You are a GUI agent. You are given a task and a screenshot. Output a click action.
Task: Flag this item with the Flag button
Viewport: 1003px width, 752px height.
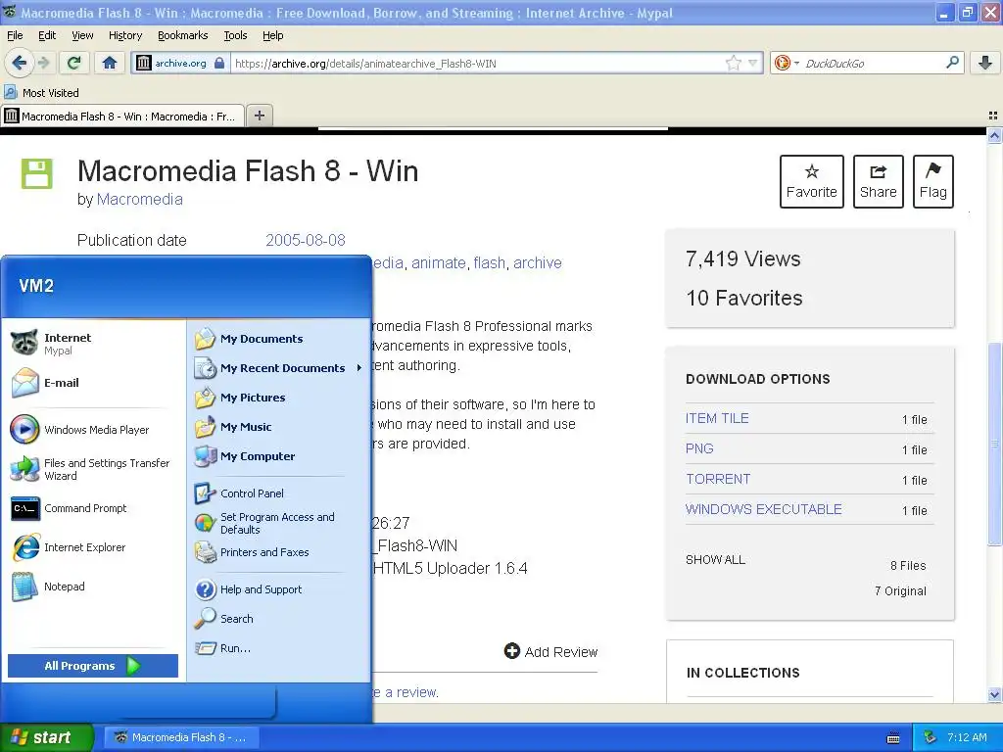click(x=933, y=181)
